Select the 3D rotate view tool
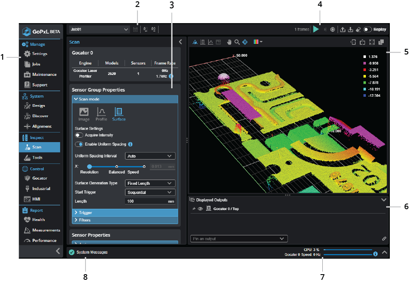The width and height of the screenshot is (409, 282). (245, 42)
